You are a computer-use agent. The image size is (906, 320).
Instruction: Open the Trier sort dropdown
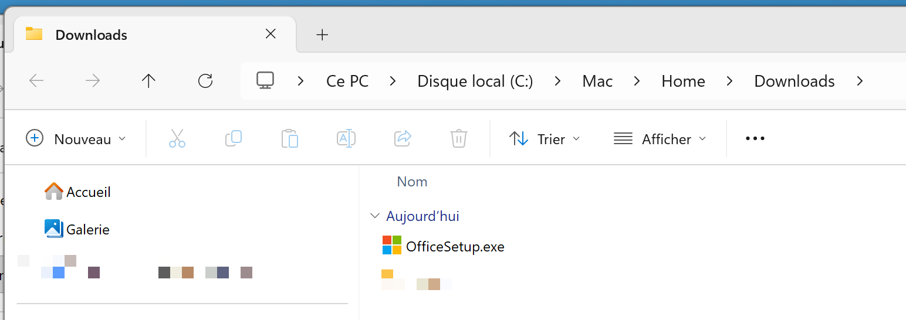pos(545,139)
